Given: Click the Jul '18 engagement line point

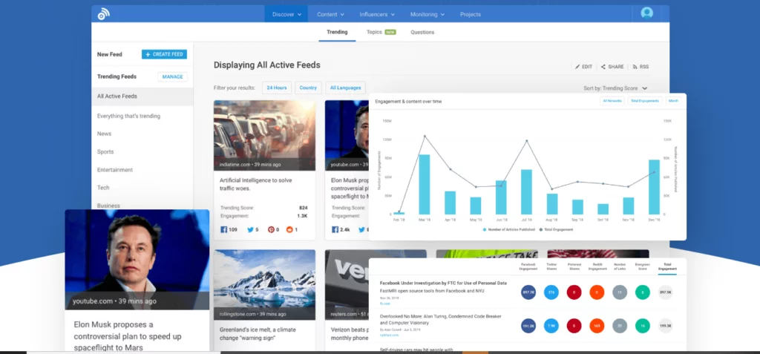Looking at the screenshot, I should coord(526,140).
